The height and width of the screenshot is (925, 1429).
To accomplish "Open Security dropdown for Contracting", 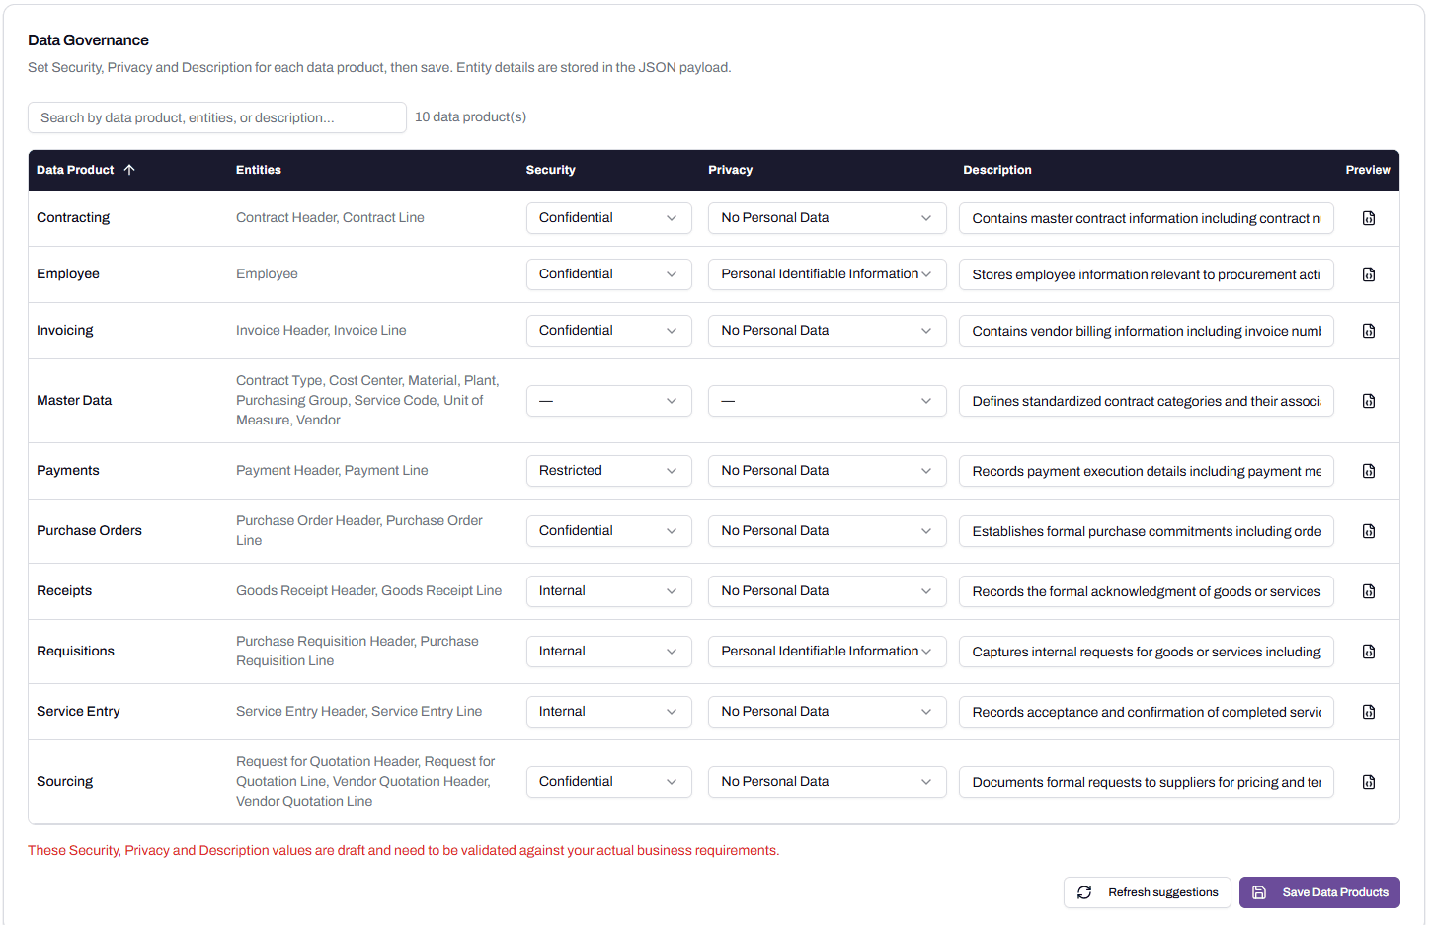I will pos(608,218).
